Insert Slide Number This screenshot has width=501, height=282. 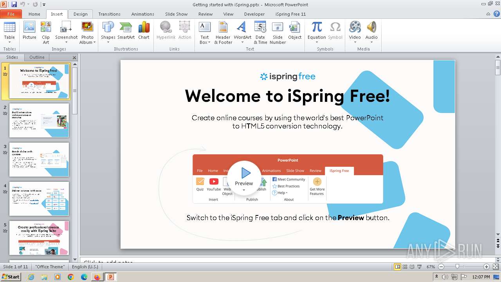tap(278, 32)
